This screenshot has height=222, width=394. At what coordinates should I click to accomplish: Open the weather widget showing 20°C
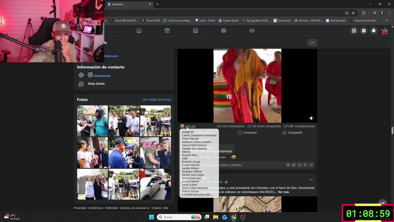pyautogui.click(x=12, y=217)
